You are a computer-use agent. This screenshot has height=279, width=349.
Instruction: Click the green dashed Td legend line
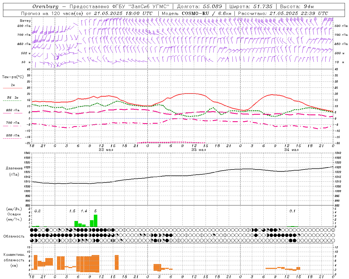12,101
